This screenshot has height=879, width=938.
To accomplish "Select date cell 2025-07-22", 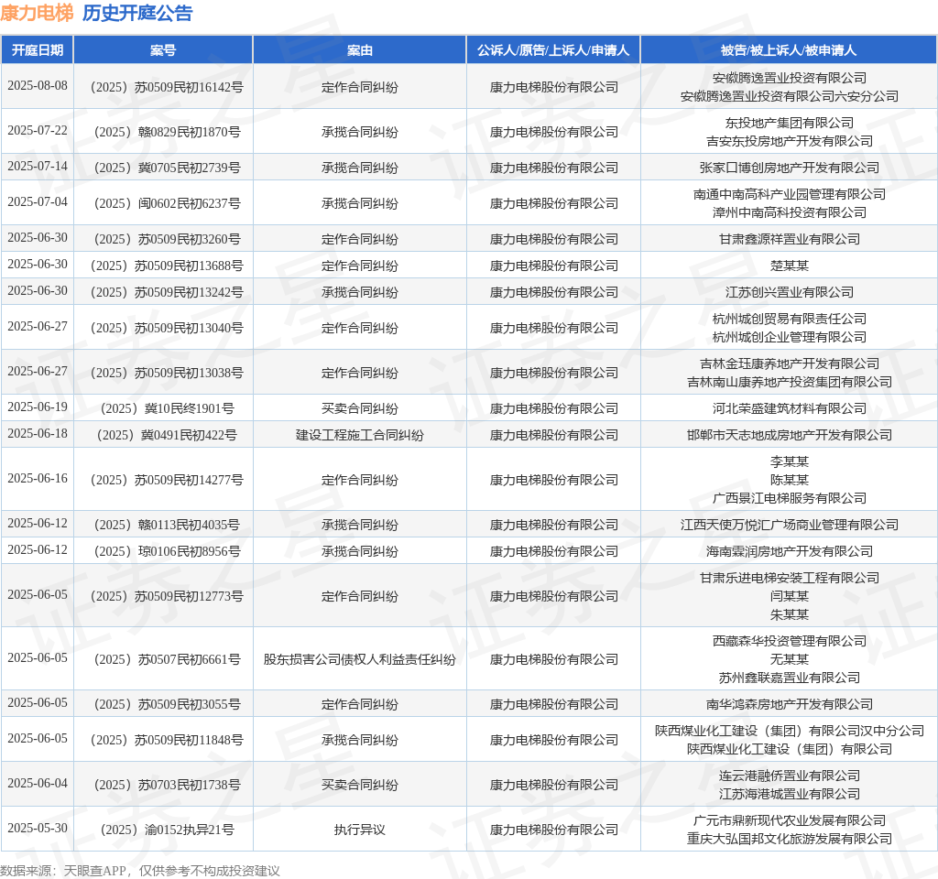I will (37, 130).
